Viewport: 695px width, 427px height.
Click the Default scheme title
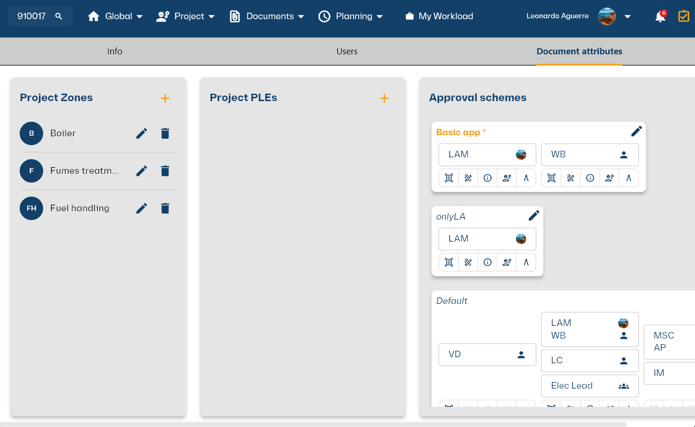452,301
